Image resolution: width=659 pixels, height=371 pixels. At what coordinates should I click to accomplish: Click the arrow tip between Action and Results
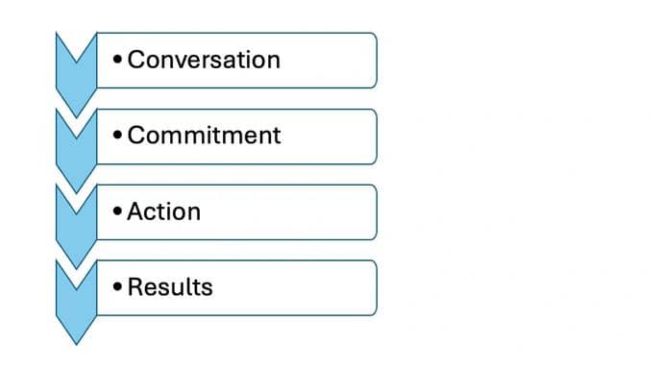coord(76,263)
